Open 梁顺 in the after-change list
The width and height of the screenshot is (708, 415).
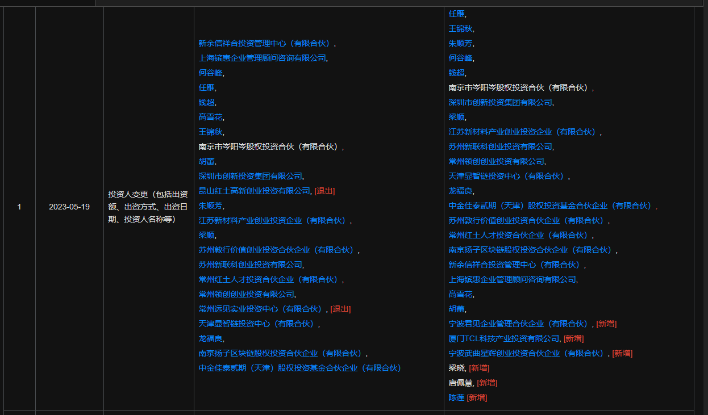[456, 117]
